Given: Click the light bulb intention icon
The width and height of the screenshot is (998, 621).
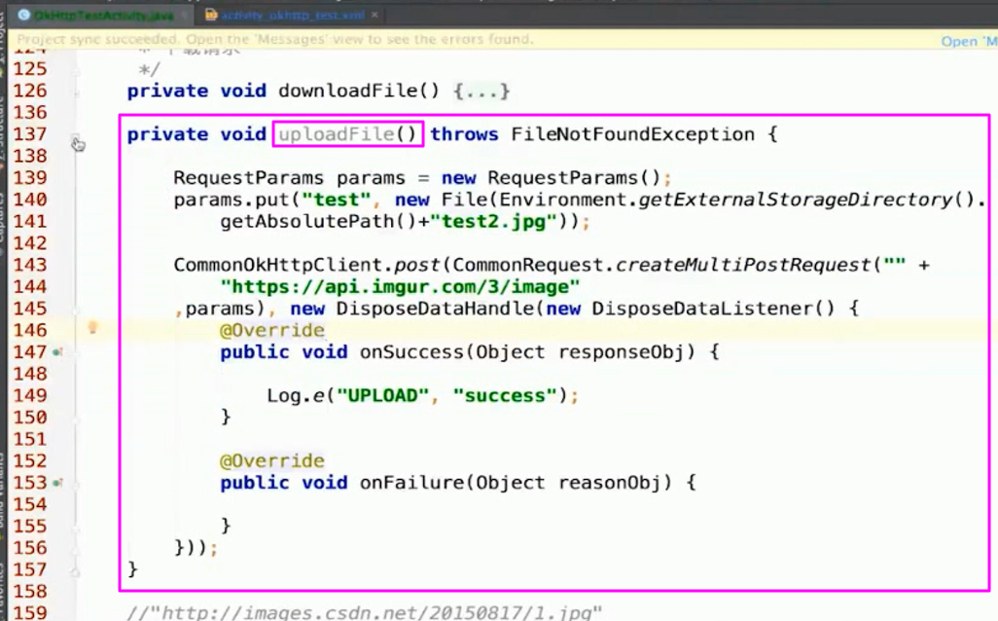Looking at the screenshot, I should click(92, 329).
